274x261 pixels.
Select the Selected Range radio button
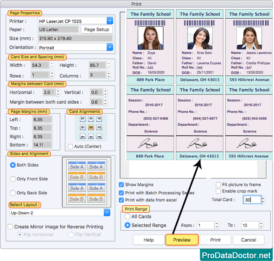[128, 225]
